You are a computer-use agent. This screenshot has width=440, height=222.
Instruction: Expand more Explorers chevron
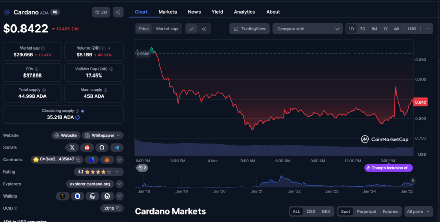pyautogui.click(x=120, y=184)
